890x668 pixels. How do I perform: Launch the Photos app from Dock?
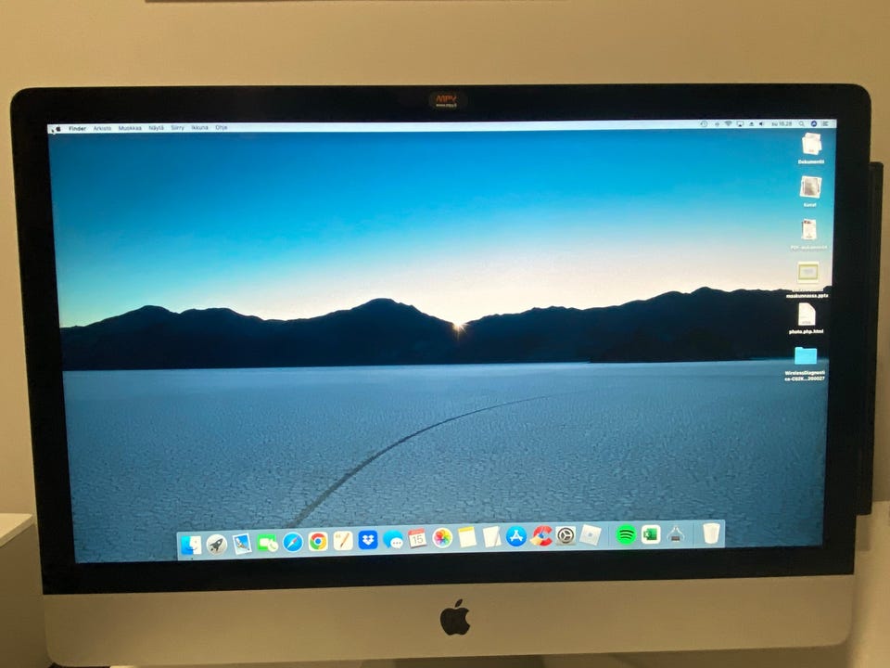442,537
